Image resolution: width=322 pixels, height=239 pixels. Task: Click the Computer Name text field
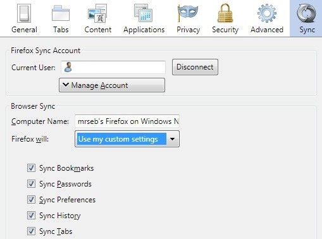pyautogui.click(x=127, y=121)
